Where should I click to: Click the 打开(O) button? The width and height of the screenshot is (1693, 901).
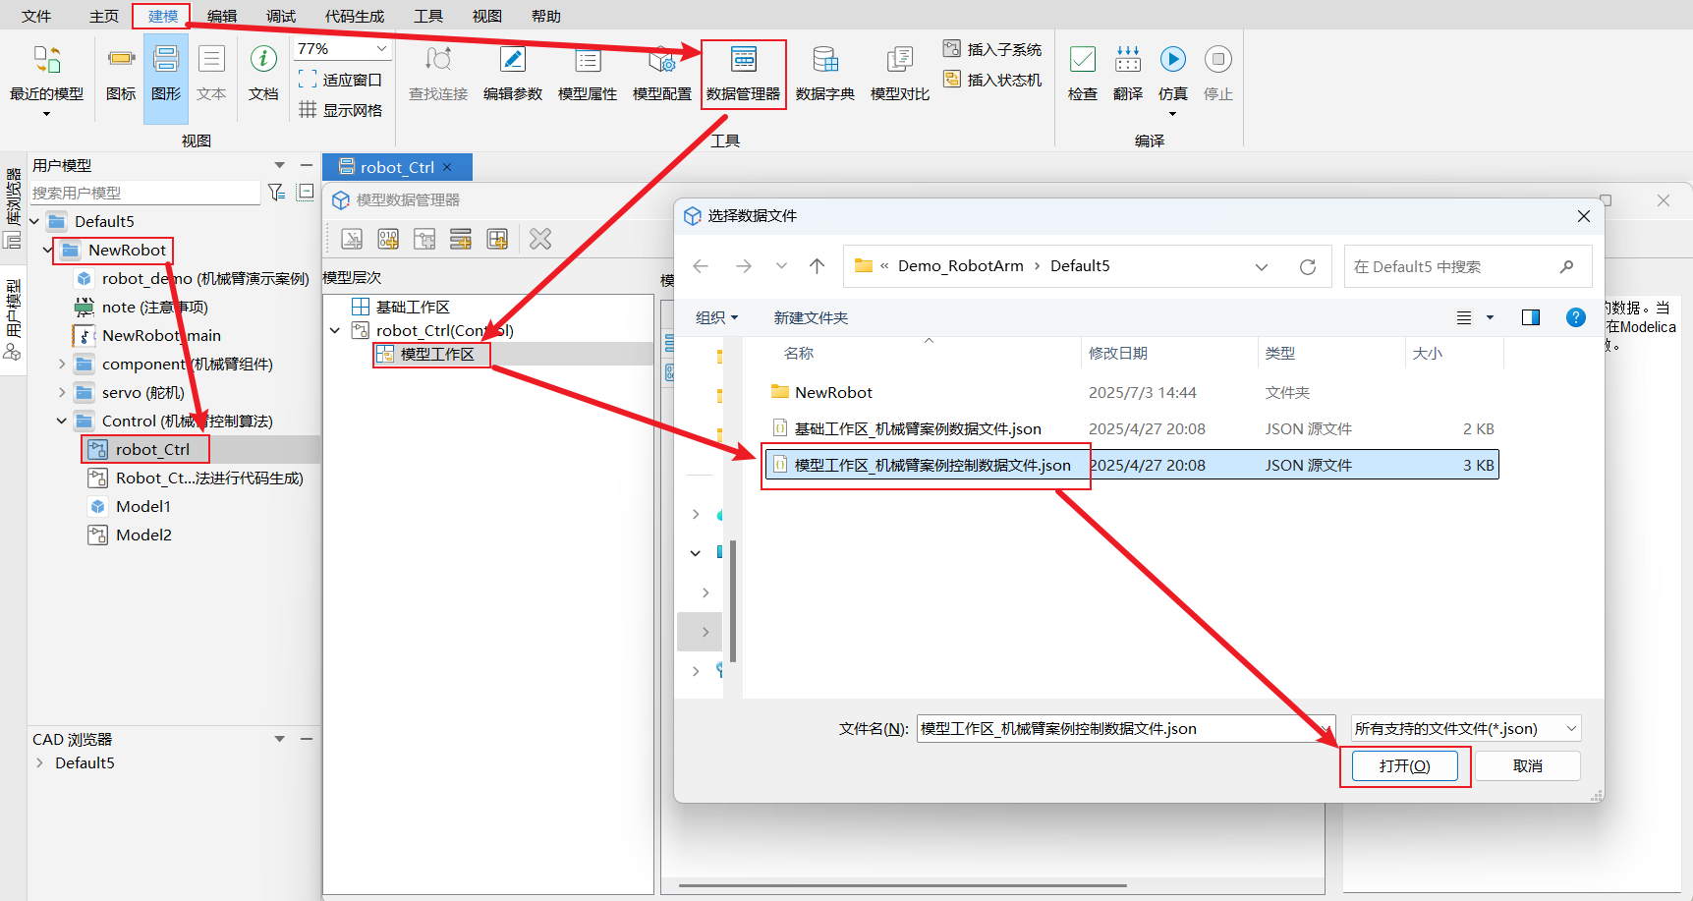coord(1404,765)
